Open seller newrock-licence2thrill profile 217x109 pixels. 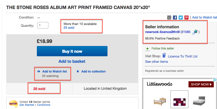[162, 32]
